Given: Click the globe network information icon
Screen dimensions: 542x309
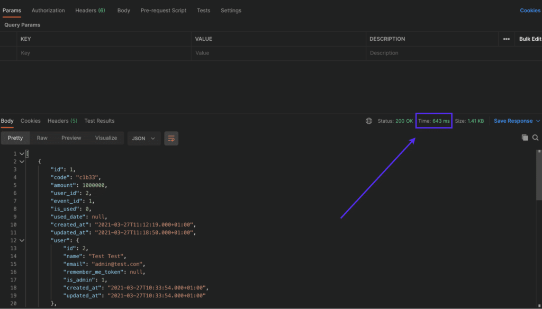Looking at the screenshot, I should coord(368,121).
